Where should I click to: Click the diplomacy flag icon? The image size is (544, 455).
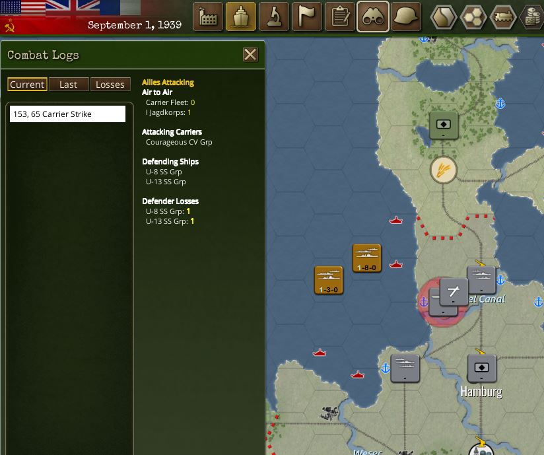(x=306, y=17)
